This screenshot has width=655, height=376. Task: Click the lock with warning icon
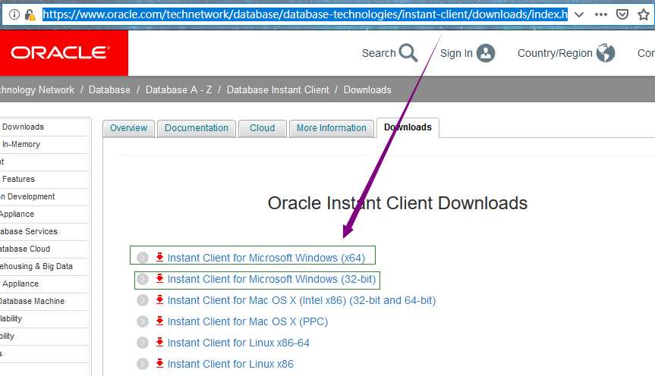pos(30,15)
